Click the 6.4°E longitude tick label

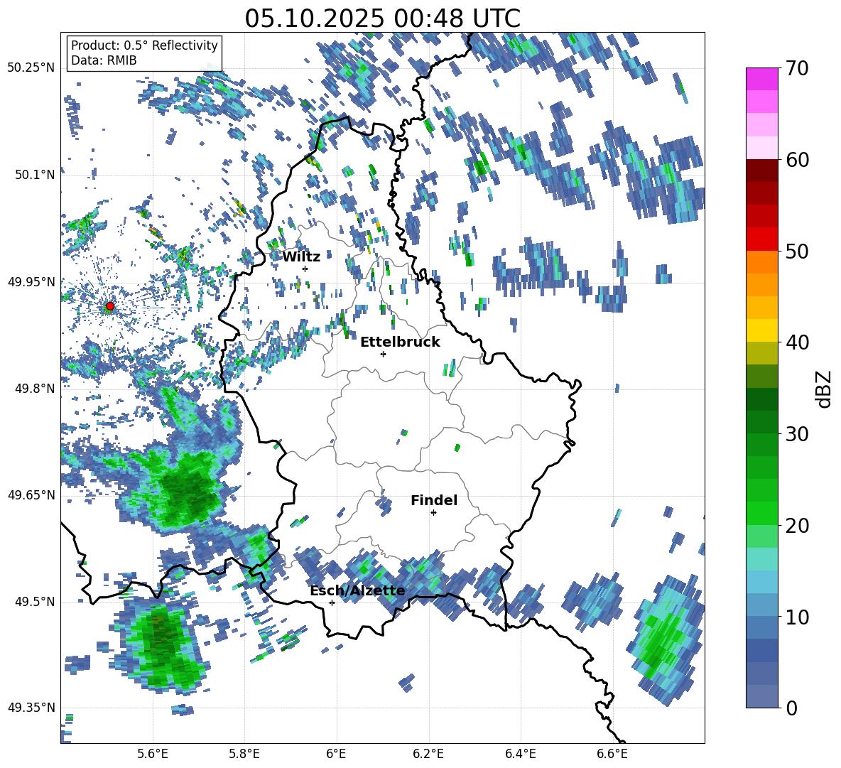pyautogui.click(x=520, y=754)
